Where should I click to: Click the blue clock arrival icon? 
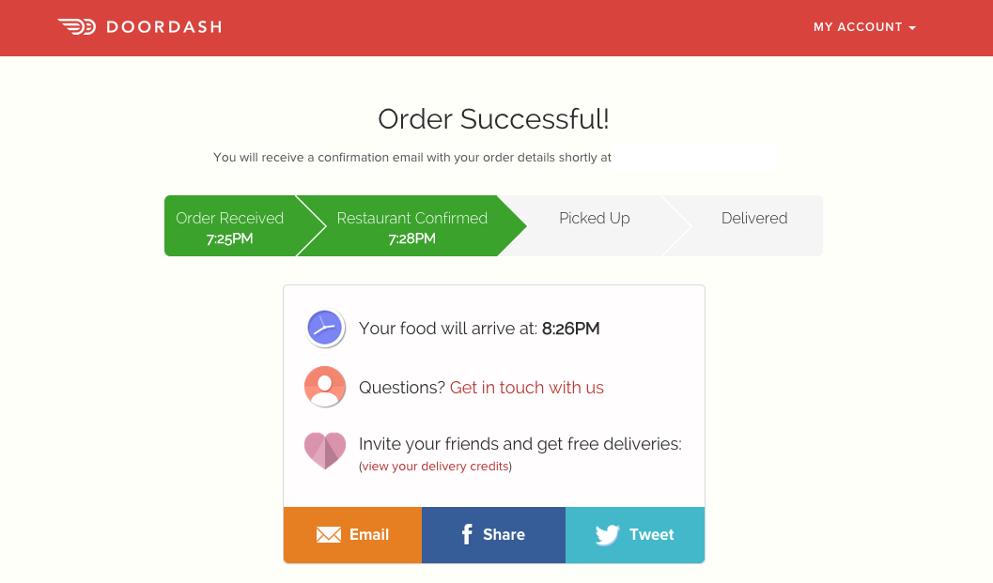point(325,328)
